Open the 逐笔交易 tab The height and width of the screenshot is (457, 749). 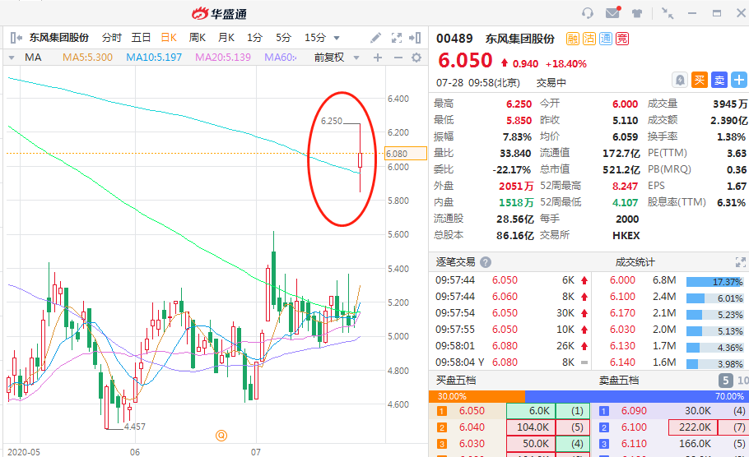click(x=456, y=262)
